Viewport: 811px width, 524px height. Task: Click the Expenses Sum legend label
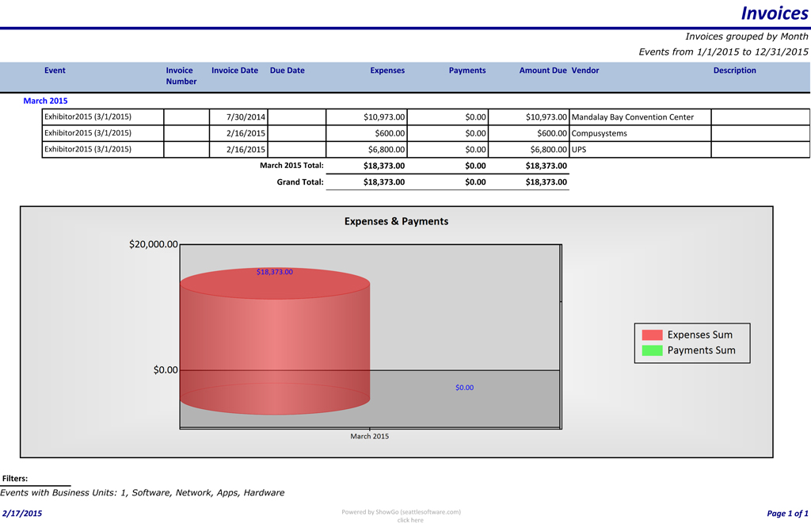click(x=700, y=335)
